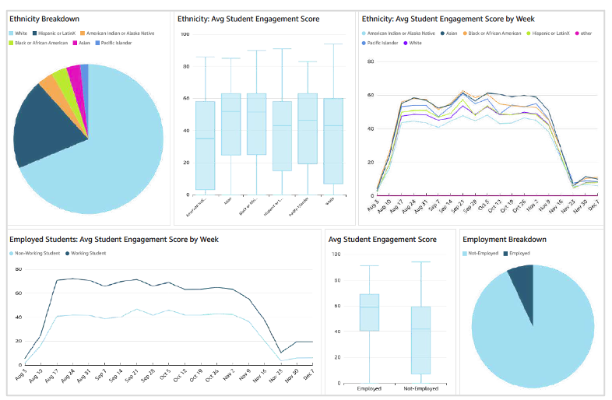This screenshot has height=400, width=612.
Task: Click Oct 5 axis label in ethnicity weekly chart
Action: [484, 205]
